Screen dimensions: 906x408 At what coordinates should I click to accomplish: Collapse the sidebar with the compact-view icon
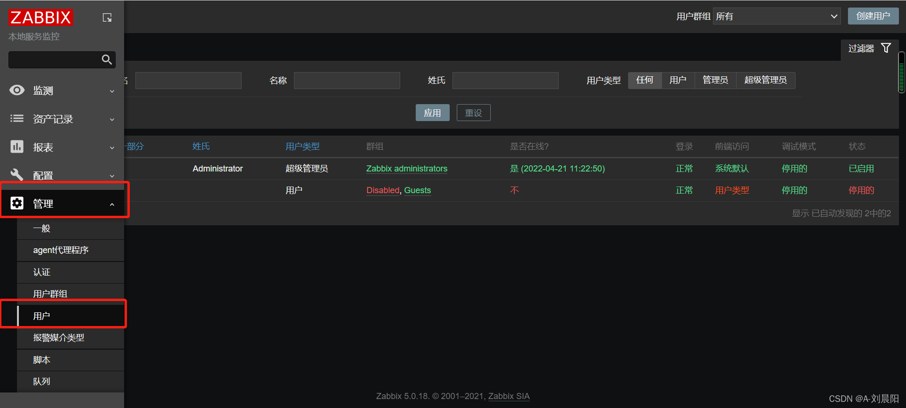click(x=107, y=17)
